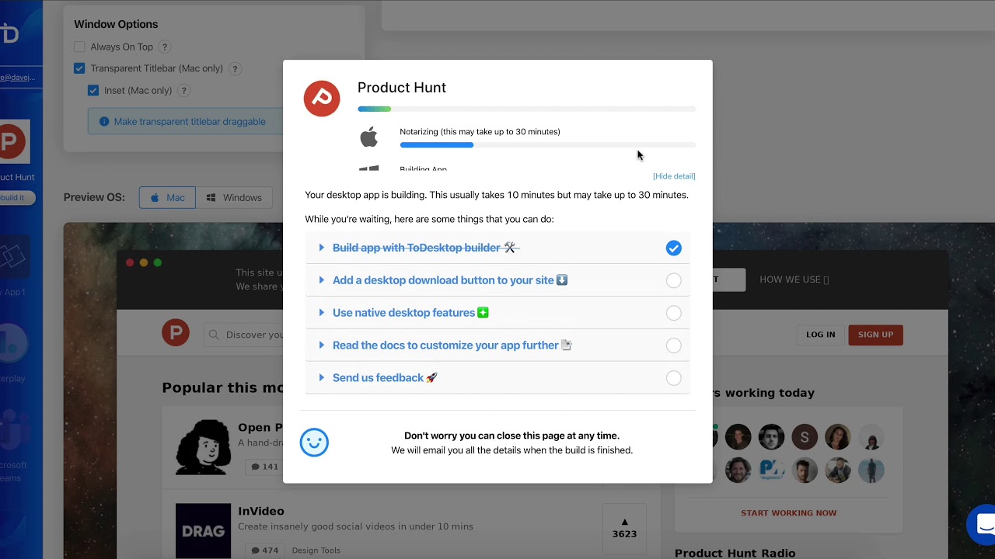Click START WORKING NOW link
This screenshot has height=559, width=995.
point(788,513)
